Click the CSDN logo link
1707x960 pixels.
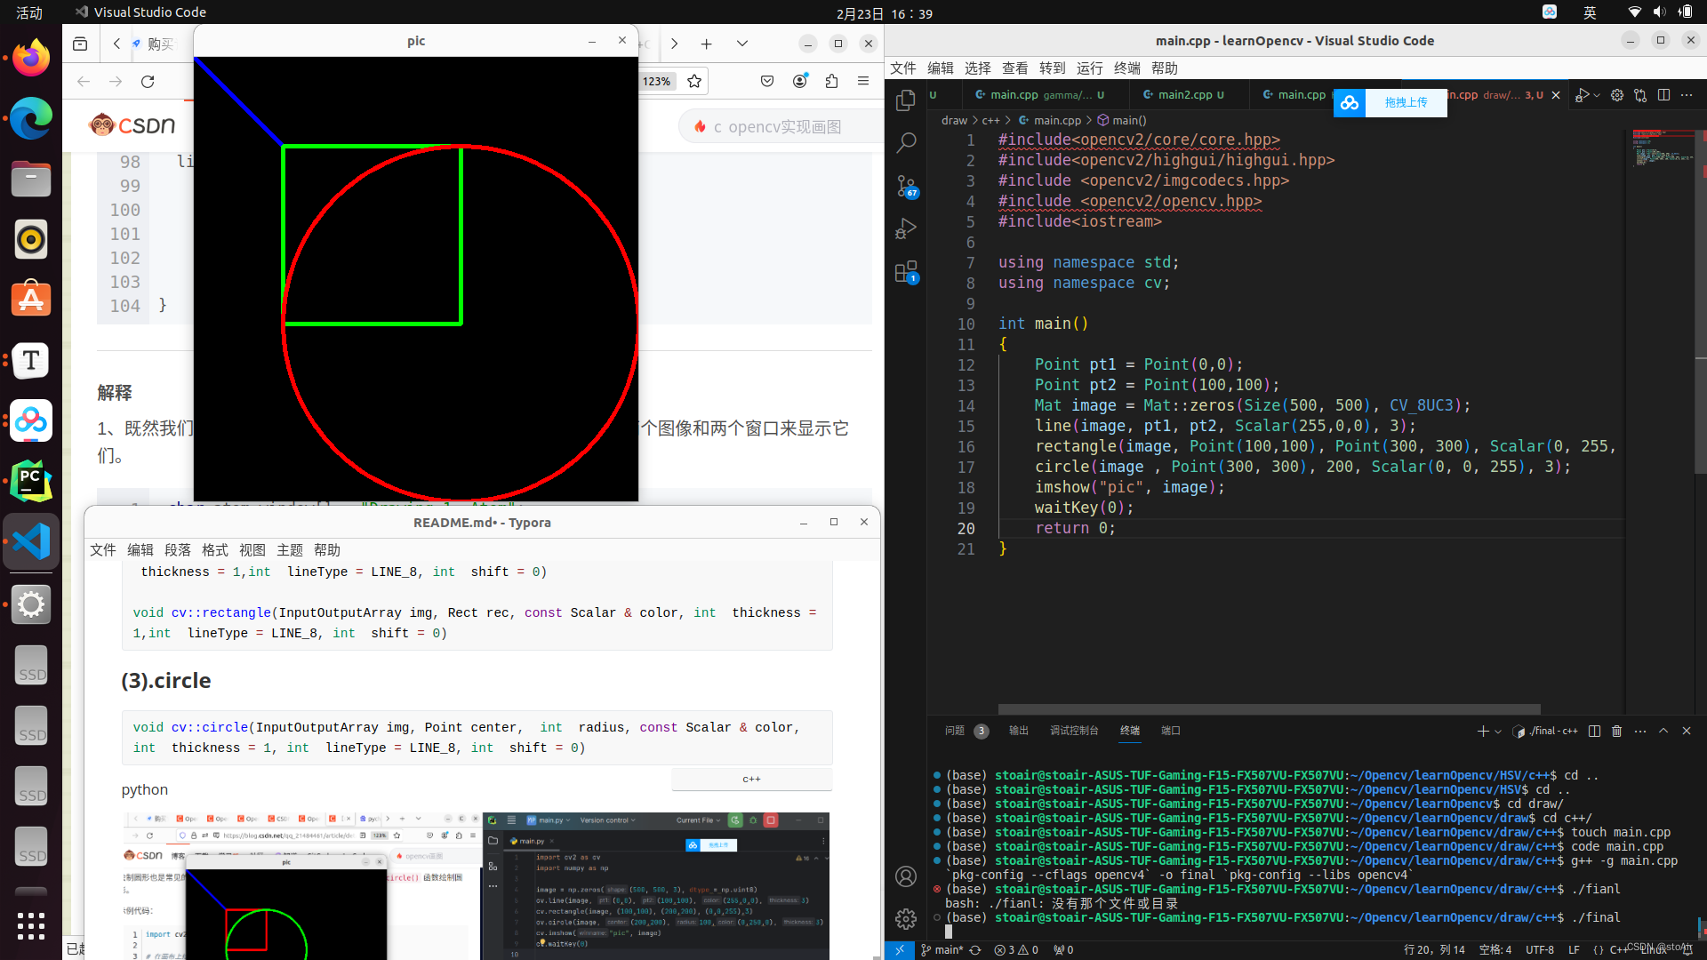(132, 125)
